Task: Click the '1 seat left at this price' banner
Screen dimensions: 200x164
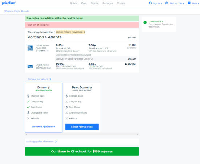Action: [x=82, y=25]
